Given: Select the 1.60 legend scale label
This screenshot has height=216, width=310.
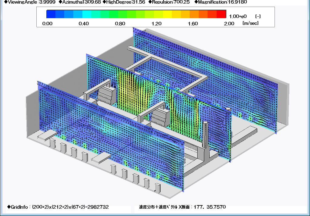Looking at the screenshot, I should click(x=193, y=24).
